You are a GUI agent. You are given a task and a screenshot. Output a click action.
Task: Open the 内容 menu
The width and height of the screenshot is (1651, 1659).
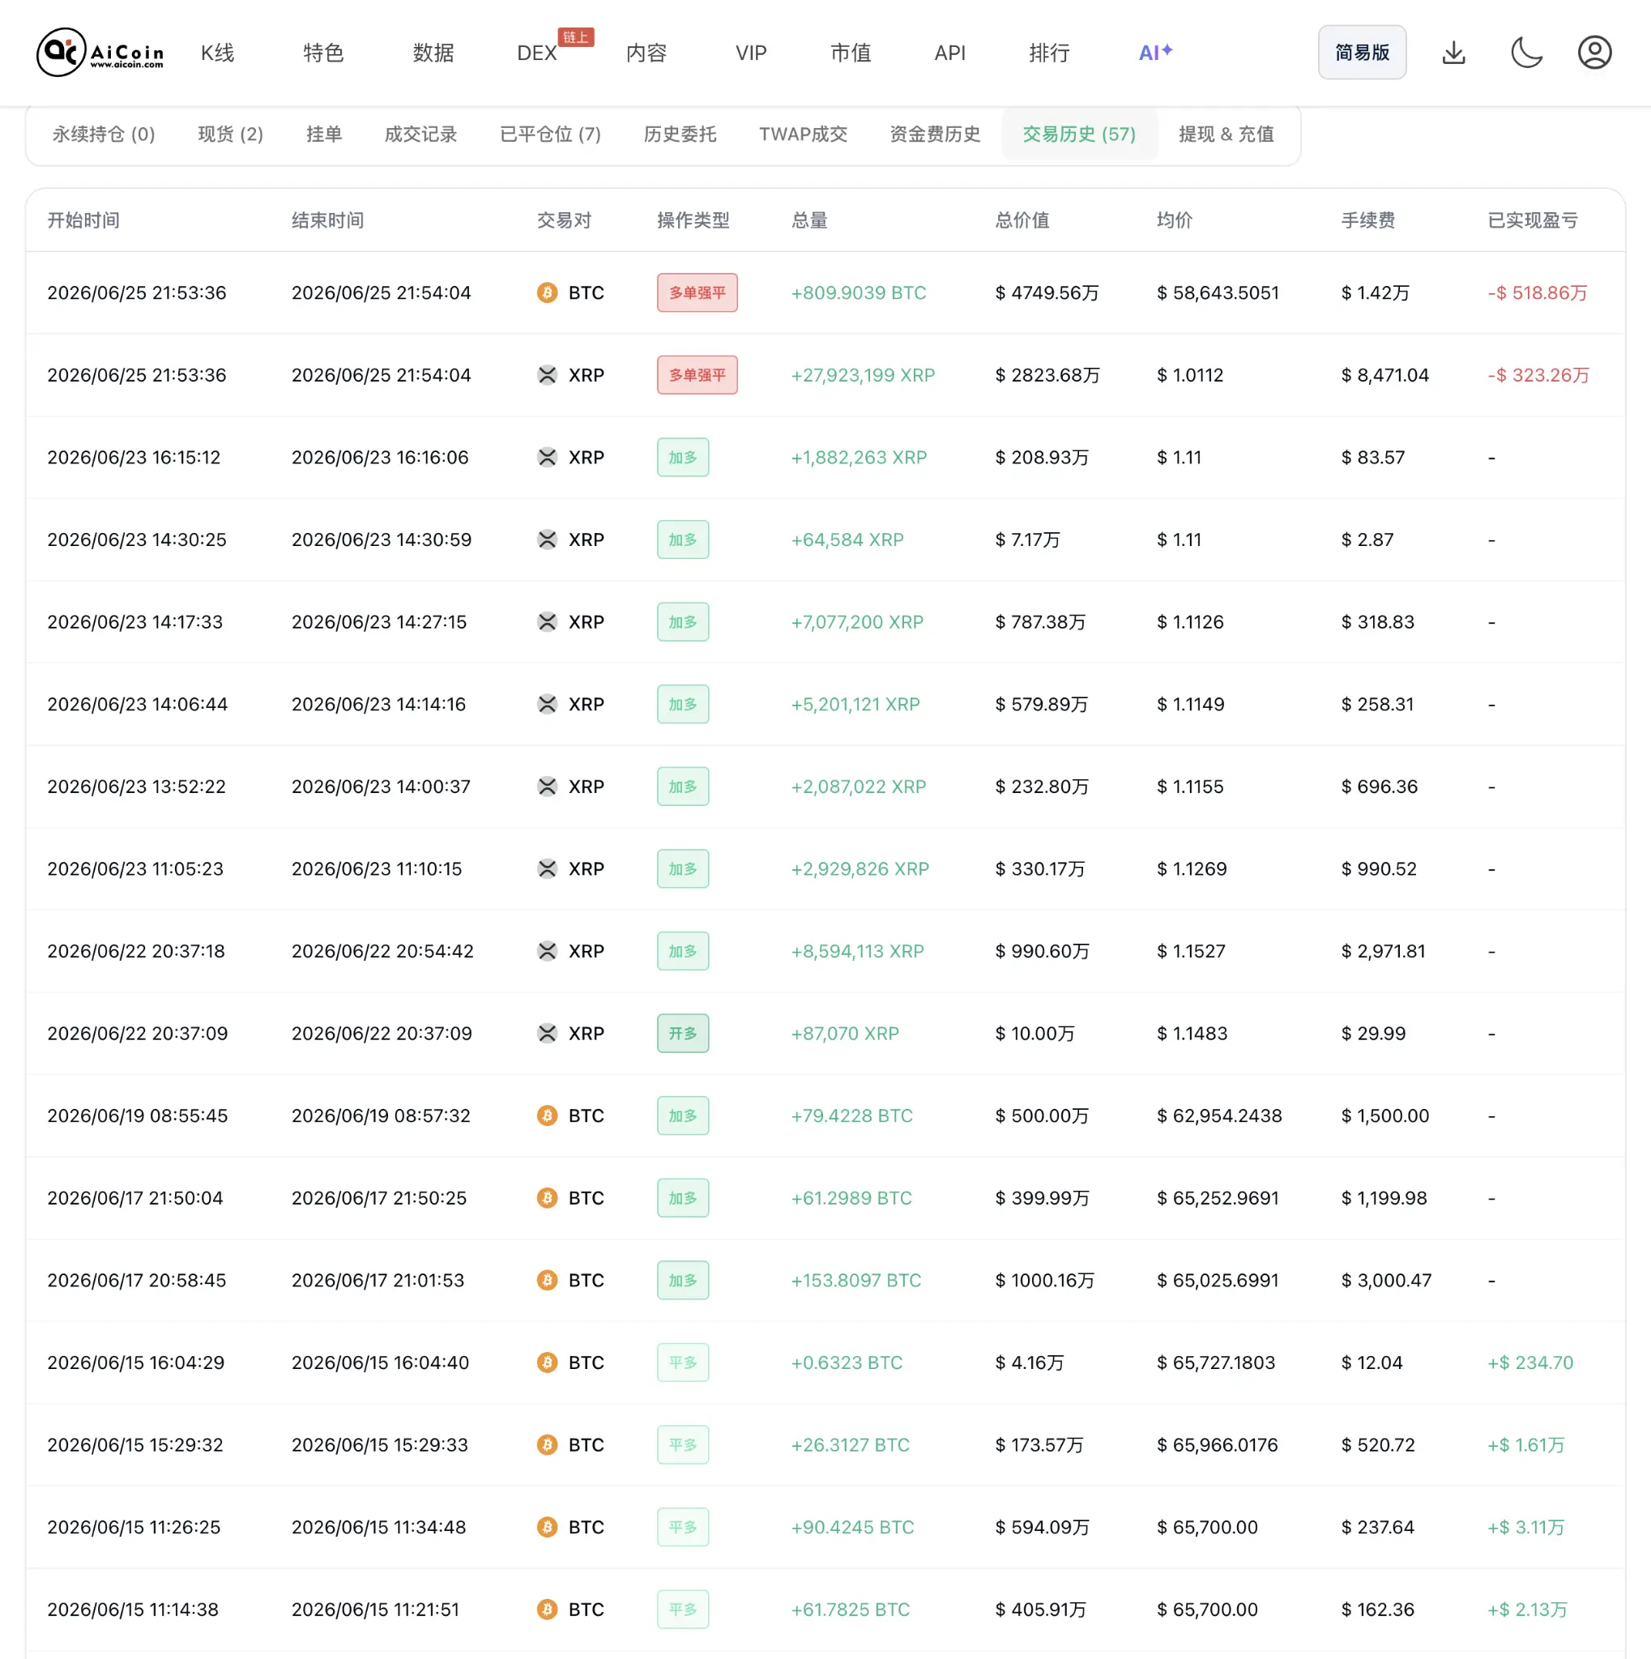tap(646, 53)
